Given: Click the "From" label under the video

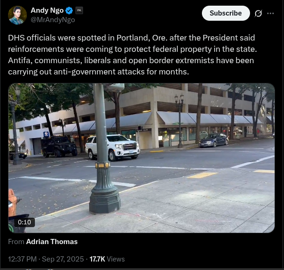Looking at the screenshot, I should point(16,242).
